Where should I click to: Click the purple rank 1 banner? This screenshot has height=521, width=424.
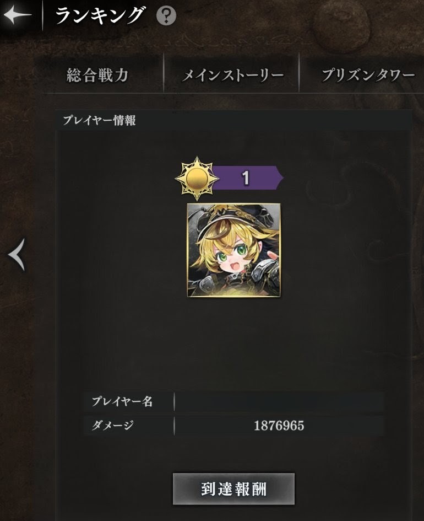247,178
